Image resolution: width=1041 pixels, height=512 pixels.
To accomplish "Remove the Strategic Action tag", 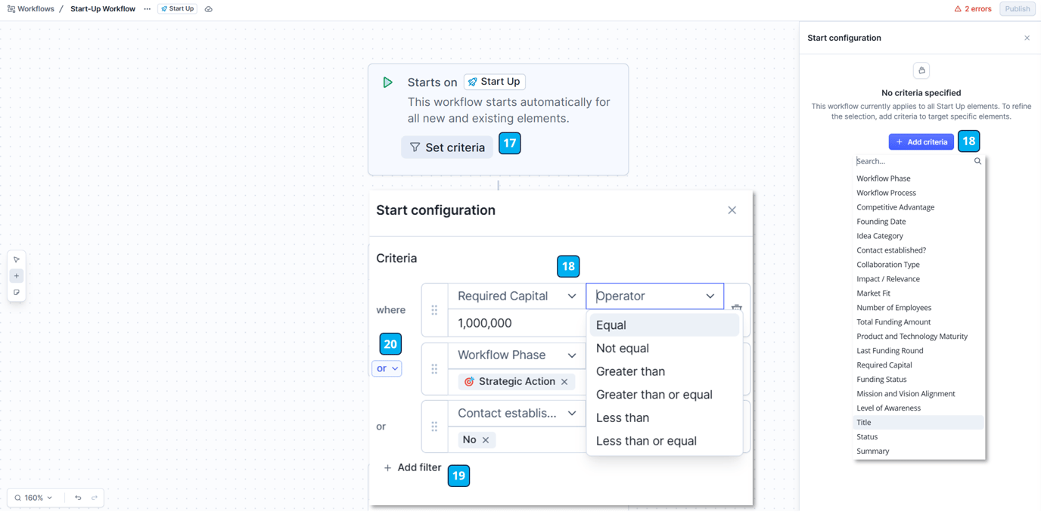I will pos(564,382).
